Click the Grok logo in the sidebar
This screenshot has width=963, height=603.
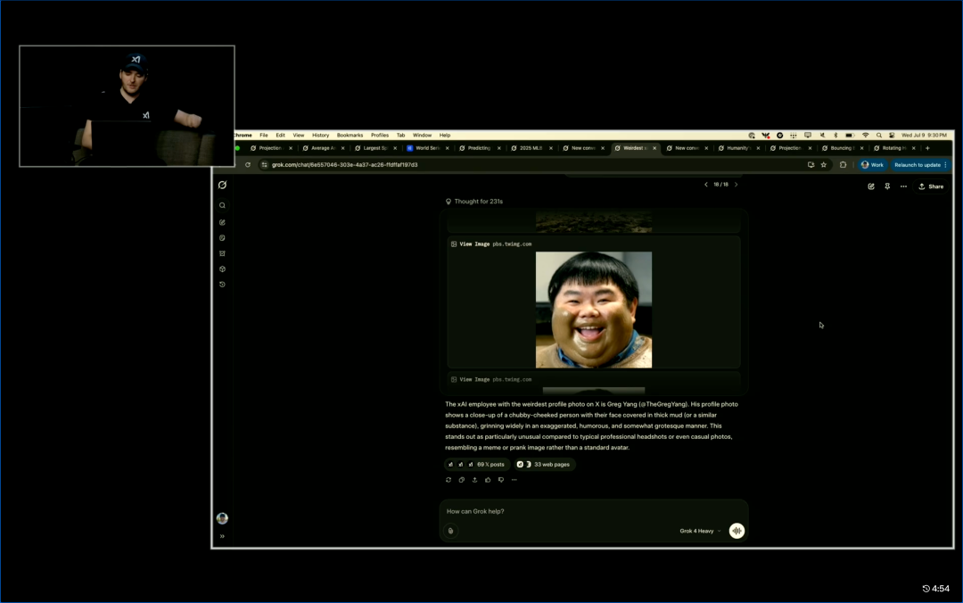(222, 185)
